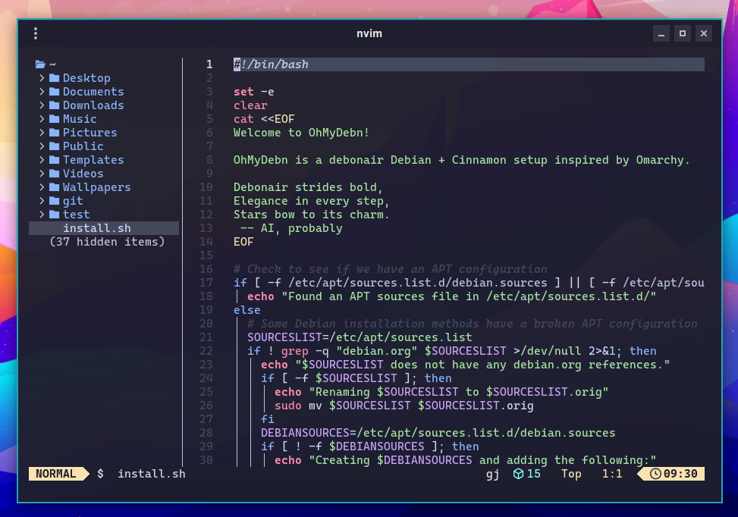
Task: Click the clock icon in the statusline
Action: [655, 474]
